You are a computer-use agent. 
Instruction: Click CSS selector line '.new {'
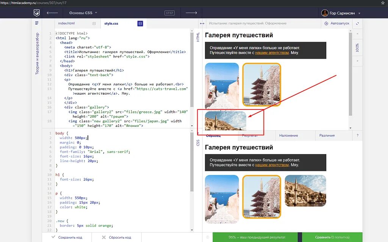[62, 221]
